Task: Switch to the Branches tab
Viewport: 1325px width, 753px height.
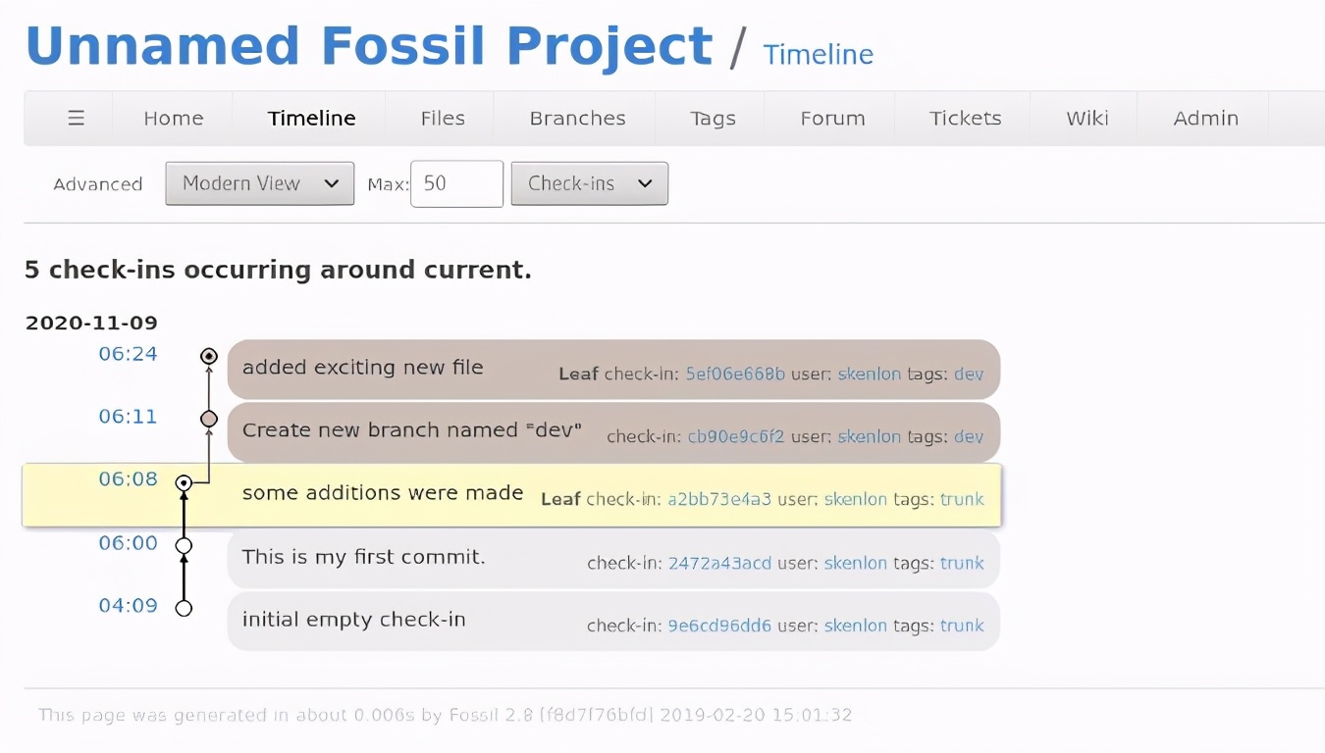Action: coord(577,118)
